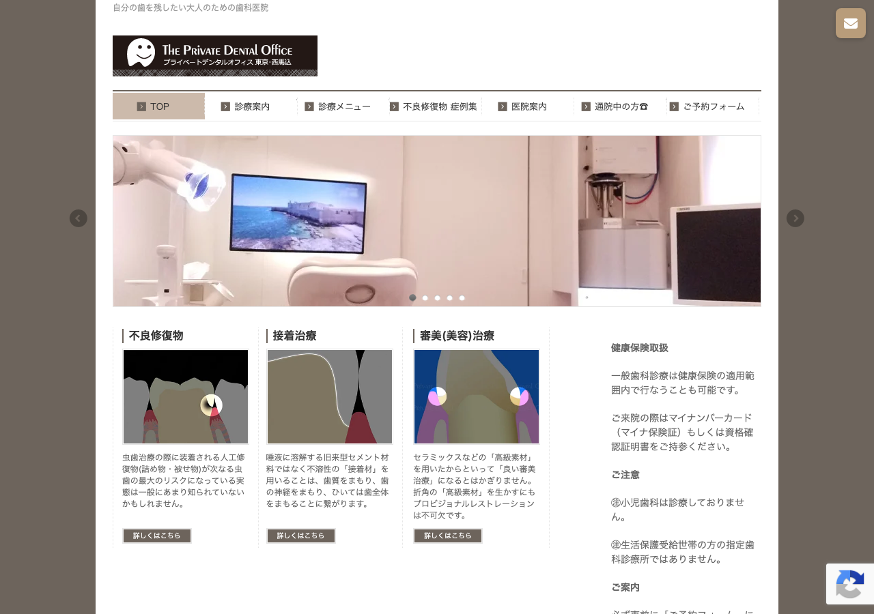Image resolution: width=874 pixels, height=614 pixels.
Task: Click 詳しくはこちら under 不良修復物
Action: pos(157,536)
